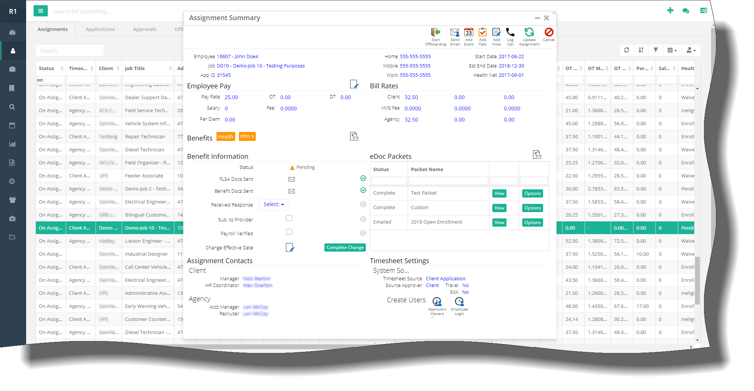The image size is (754, 391).
Task: Click Benefit Docs Sent envelope icon
Action: tap(292, 191)
